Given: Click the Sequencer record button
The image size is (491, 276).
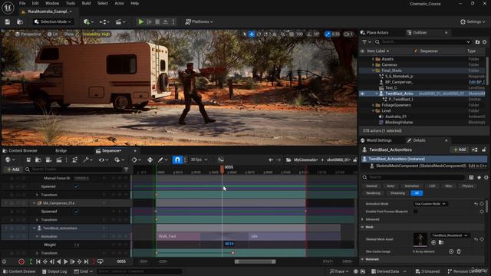Looking at the screenshot, I should point(21,261).
